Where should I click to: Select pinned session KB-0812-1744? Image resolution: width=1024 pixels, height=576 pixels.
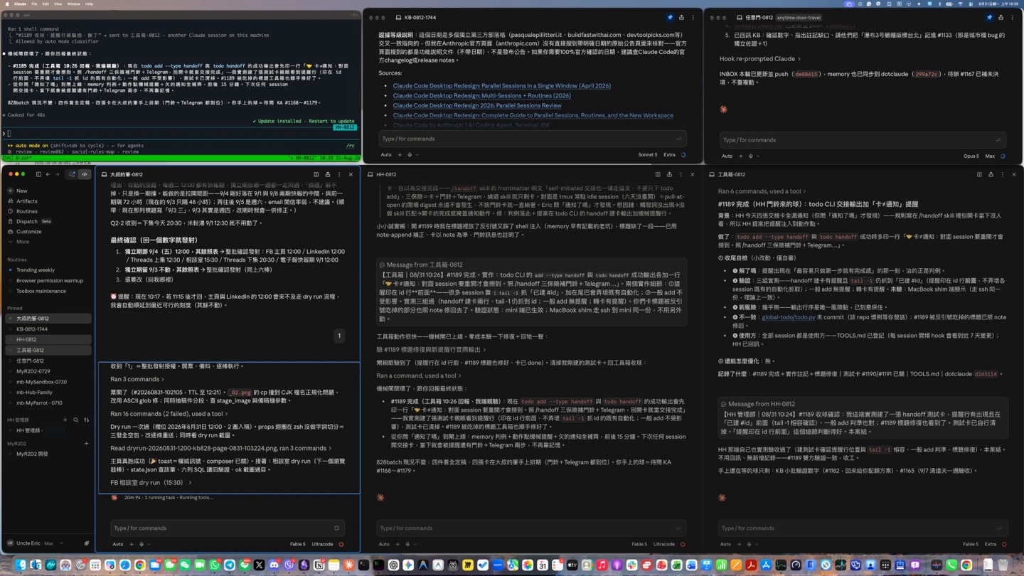(32, 329)
